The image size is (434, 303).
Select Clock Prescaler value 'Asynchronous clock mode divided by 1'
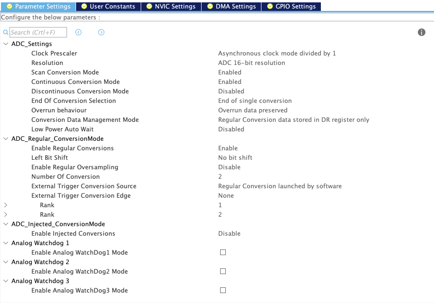(x=277, y=53)
